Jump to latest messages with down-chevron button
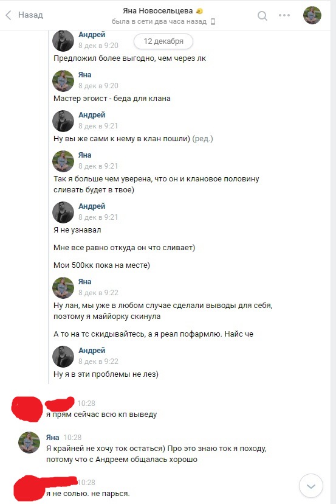Screen dimensions: 336x504 coord(310,486)
